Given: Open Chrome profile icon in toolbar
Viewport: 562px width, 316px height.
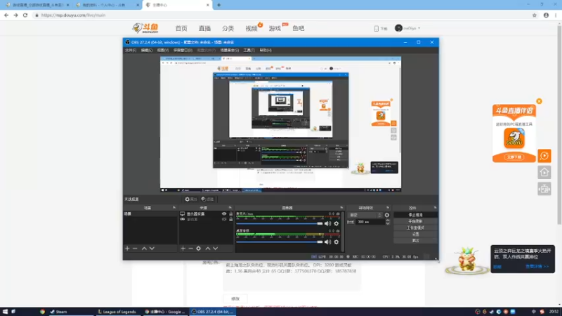Looking at the screenshot, I should click(546, 15).
